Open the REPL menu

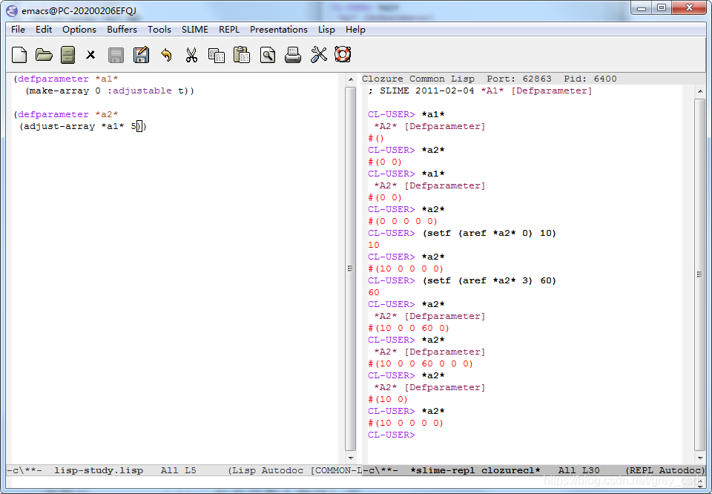pos(229,30)
